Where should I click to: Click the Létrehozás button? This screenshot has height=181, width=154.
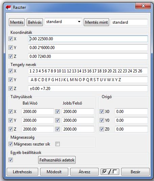click(x=23, y=172)
